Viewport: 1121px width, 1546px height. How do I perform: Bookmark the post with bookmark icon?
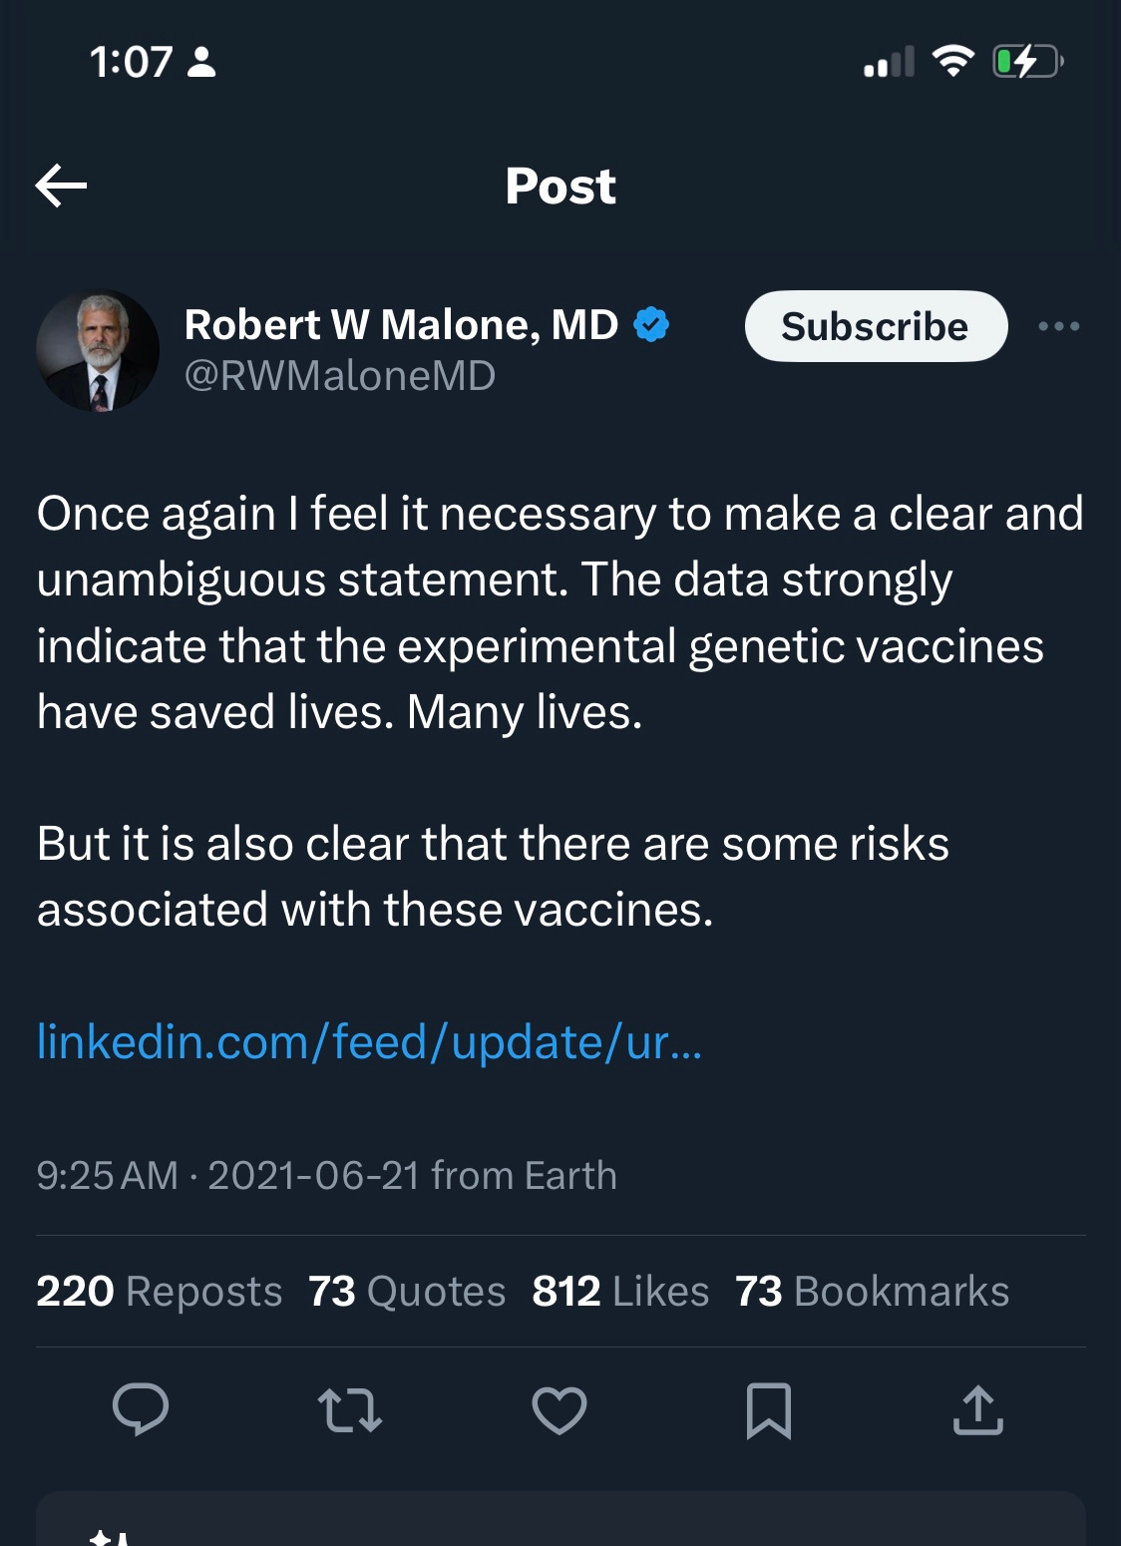(x=769, y=1410)
